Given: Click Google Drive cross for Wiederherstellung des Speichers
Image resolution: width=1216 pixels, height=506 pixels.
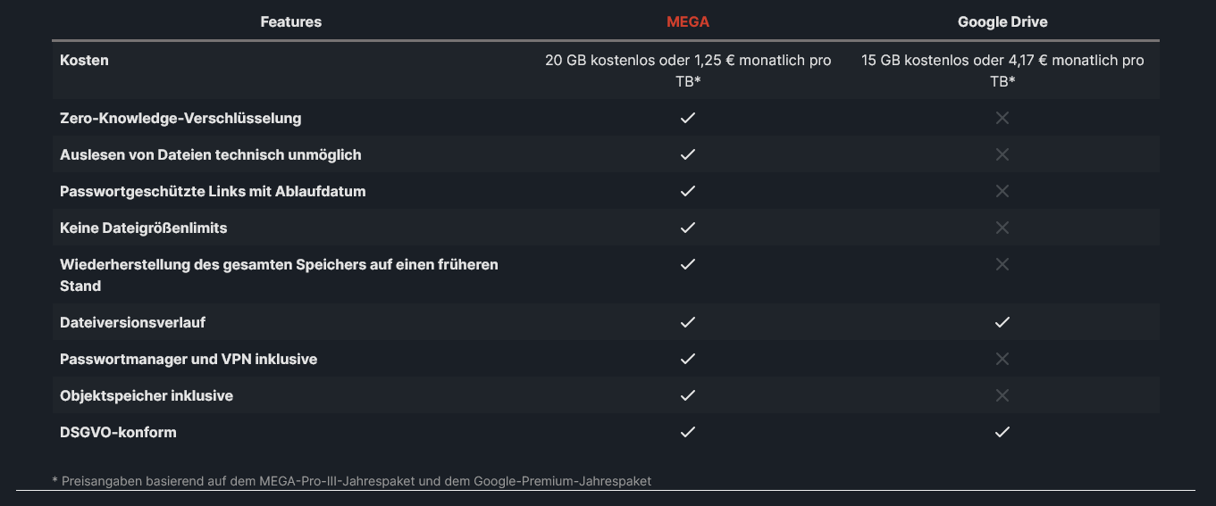Looking at the screenshot, I should [x=1002, y=264].
